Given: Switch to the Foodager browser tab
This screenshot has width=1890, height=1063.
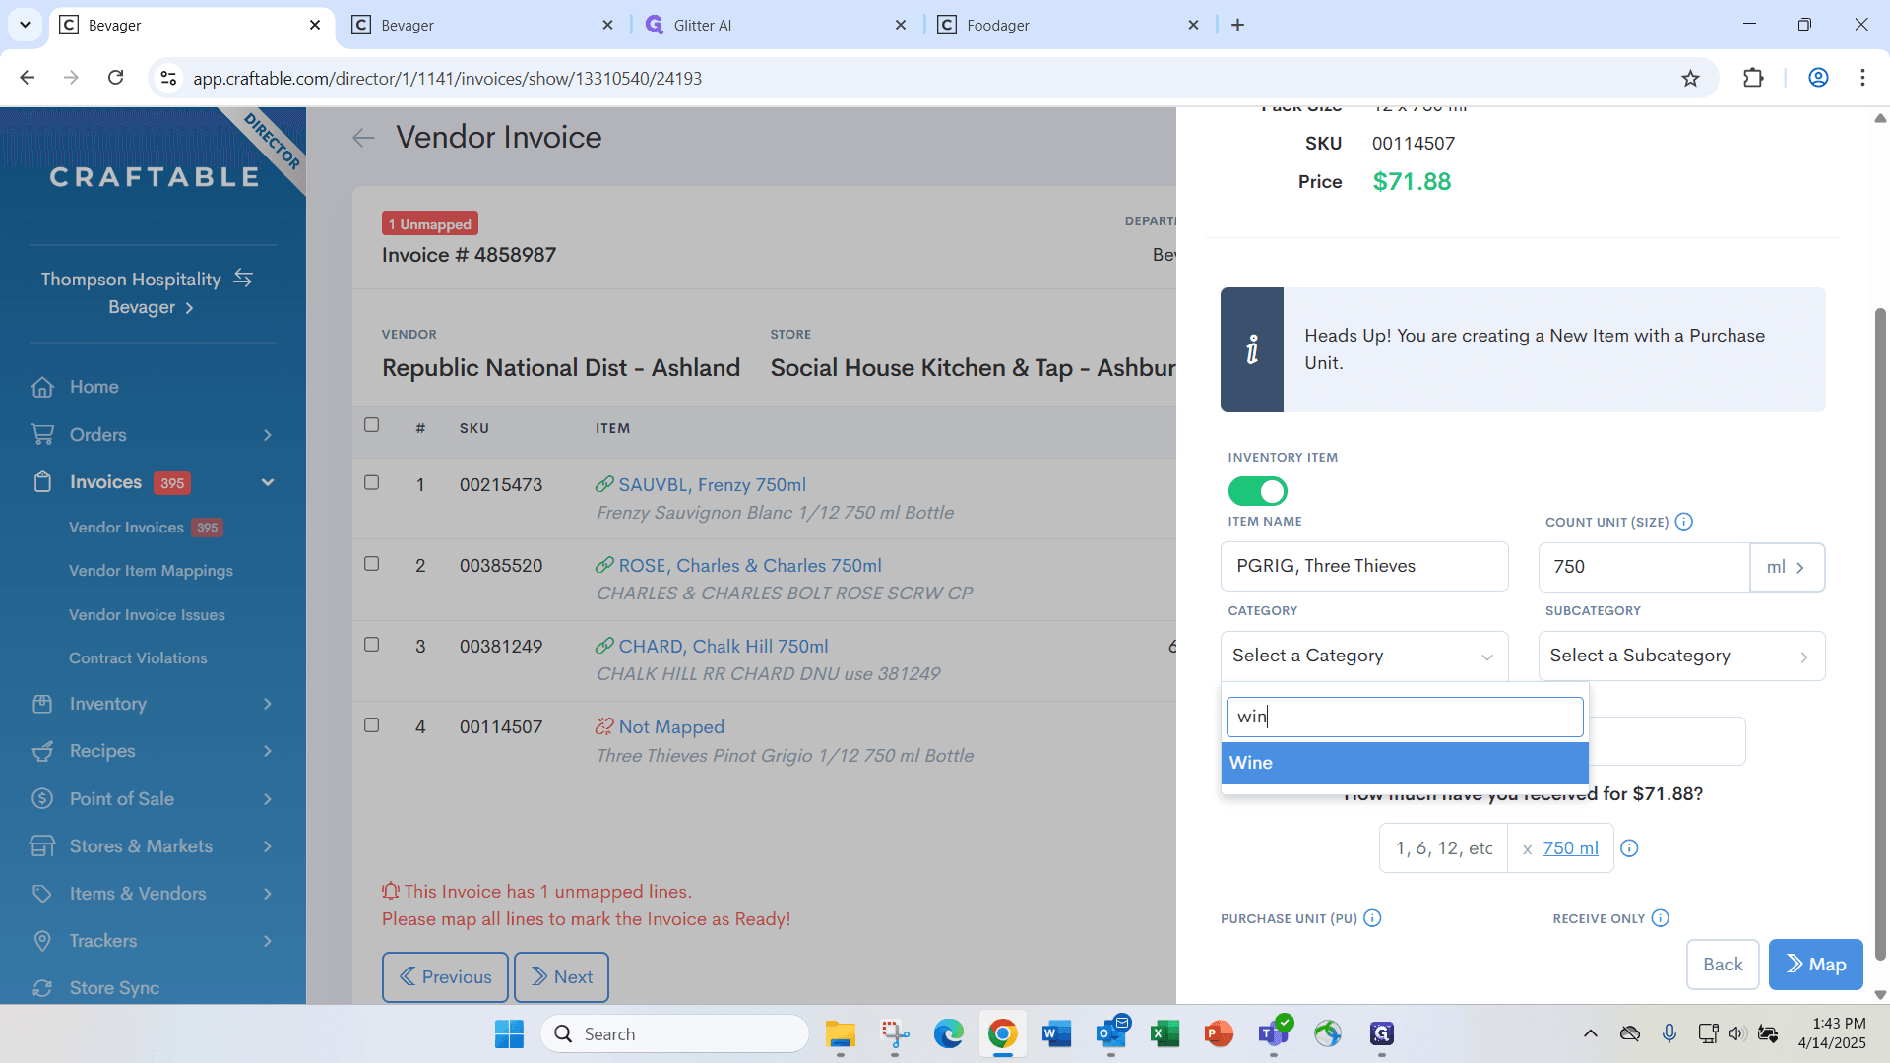Looking at the screenshot, I should pyautogui.click(x=1069, y=25).
